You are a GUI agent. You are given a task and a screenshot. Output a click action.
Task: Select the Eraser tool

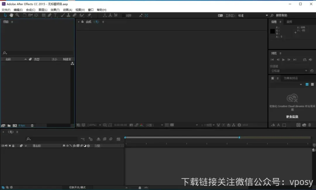point(75,15)
